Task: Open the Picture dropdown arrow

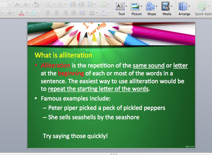Action: click(x=141, y=6)
